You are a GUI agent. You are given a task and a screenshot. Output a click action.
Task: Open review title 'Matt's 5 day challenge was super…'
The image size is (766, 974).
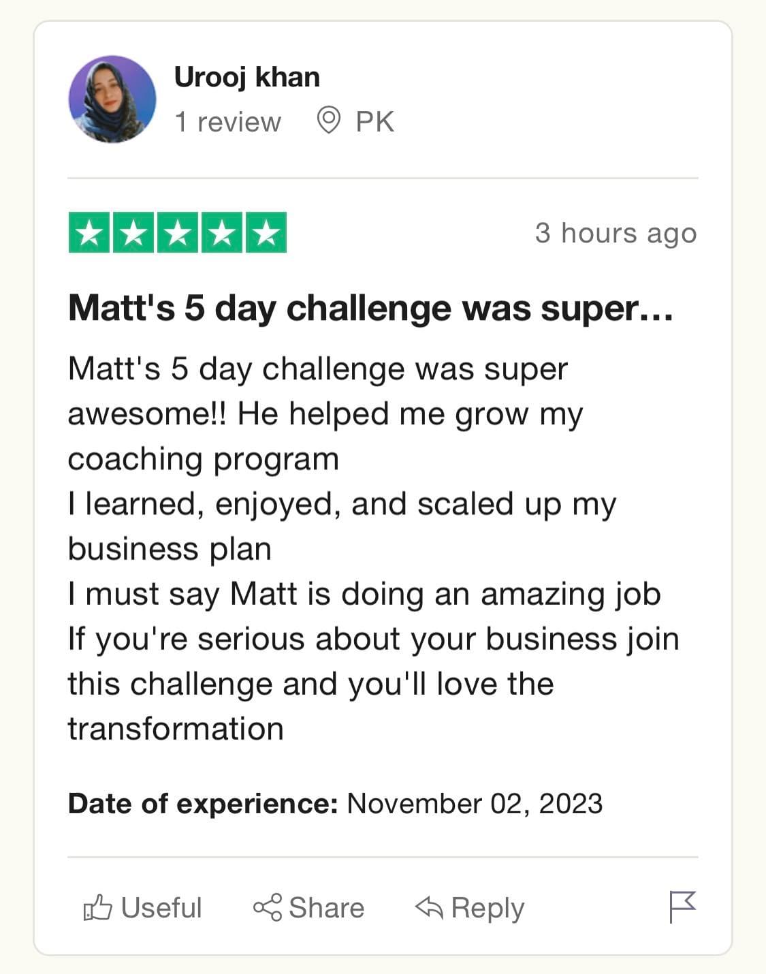371,309
